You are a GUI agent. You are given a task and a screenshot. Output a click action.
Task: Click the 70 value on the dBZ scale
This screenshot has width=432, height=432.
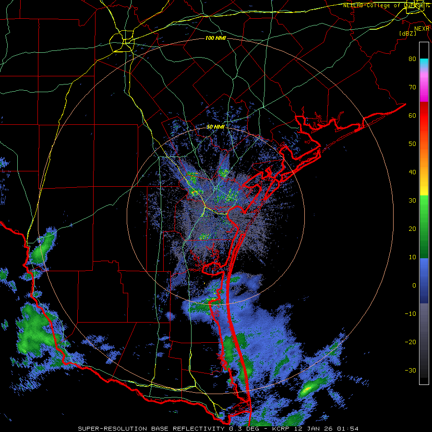pos(412,87)
